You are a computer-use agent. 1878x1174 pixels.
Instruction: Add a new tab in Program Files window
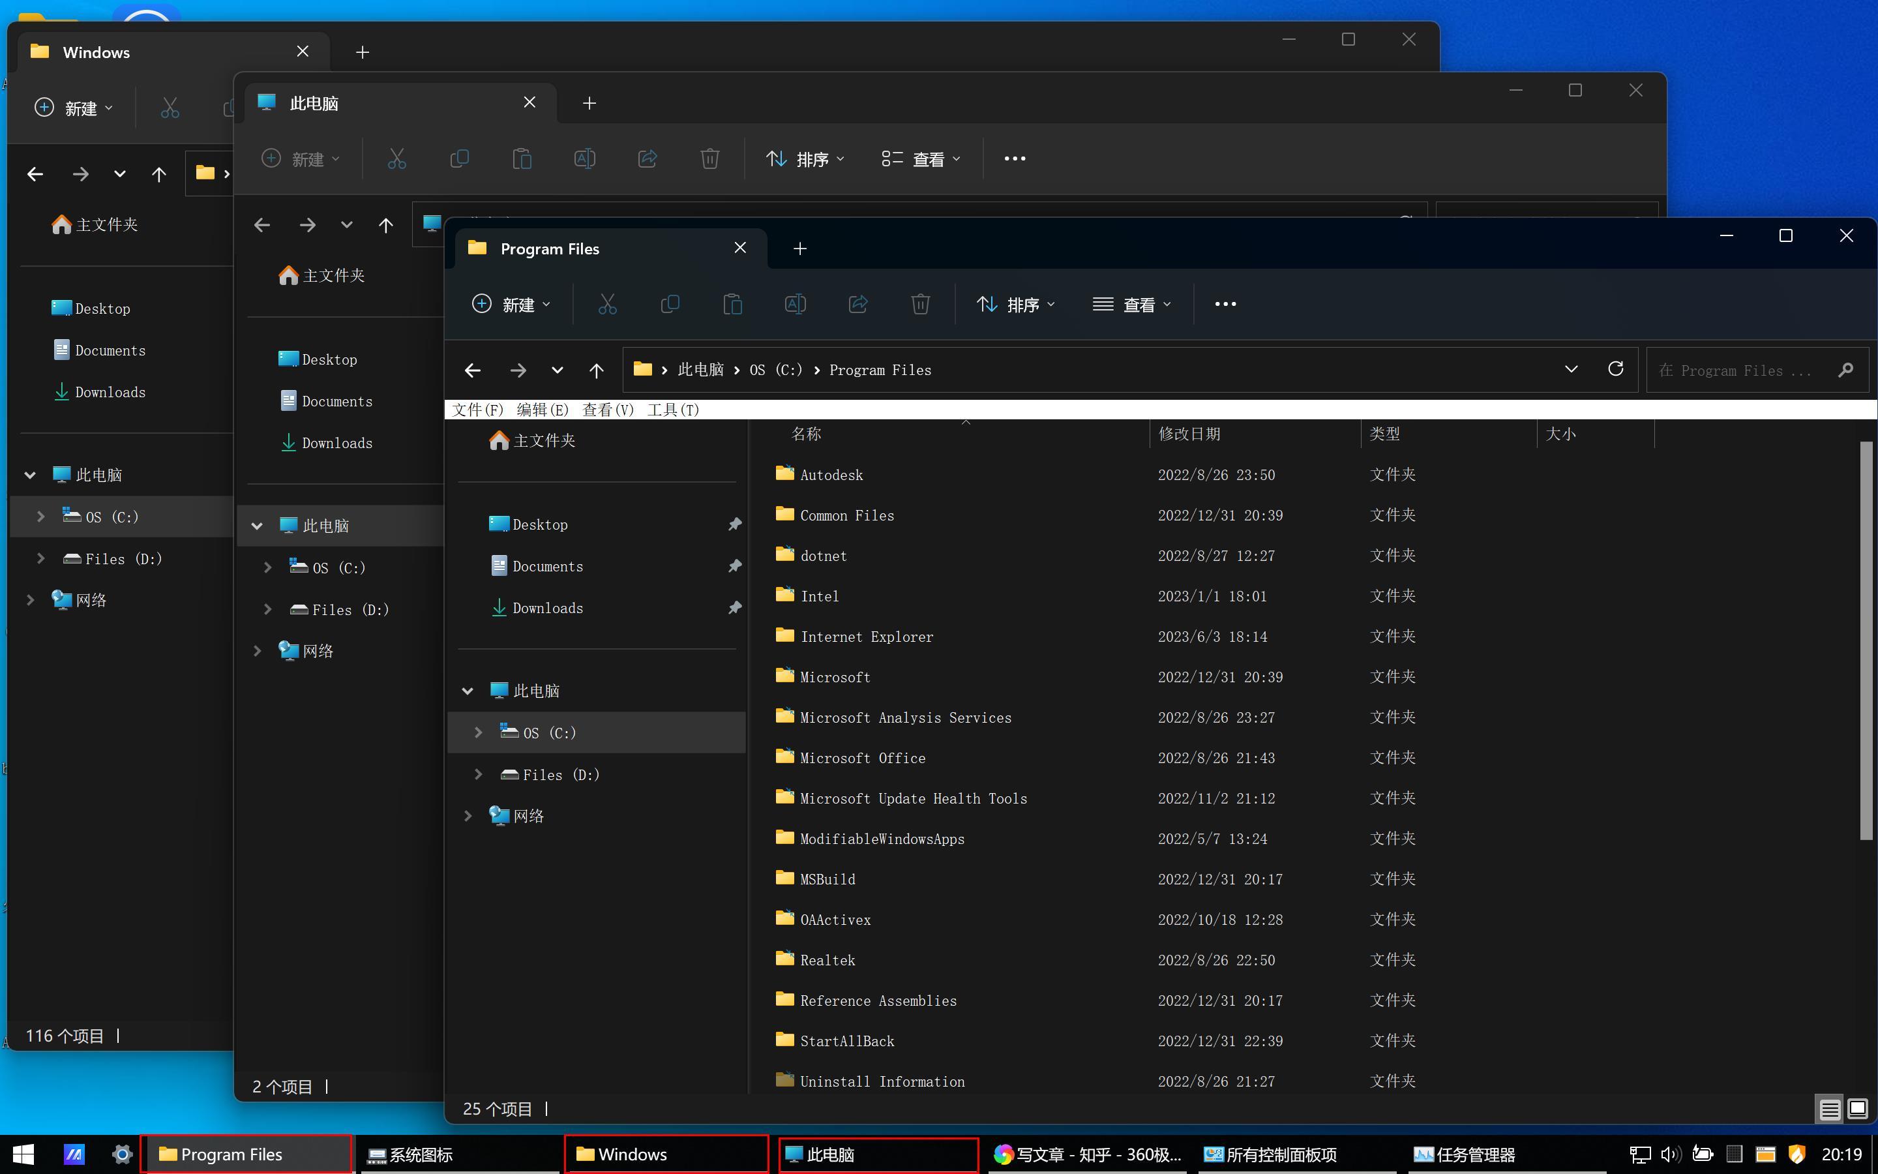pos(800,248)
